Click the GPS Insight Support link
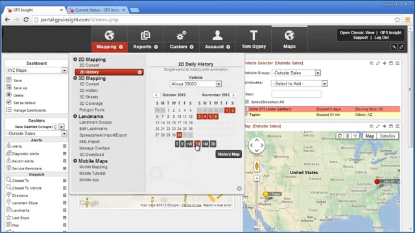 pos(377,35)
